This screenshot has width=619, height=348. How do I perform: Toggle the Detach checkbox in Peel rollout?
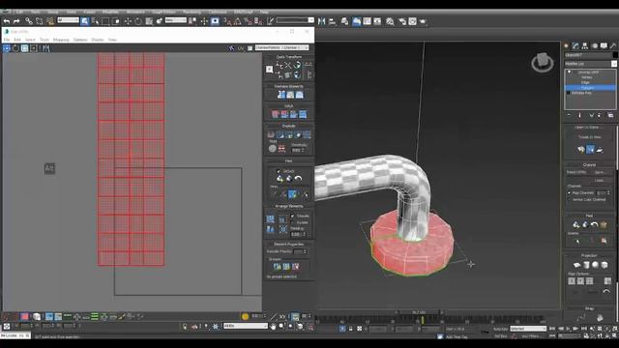(x=279, y=171)
